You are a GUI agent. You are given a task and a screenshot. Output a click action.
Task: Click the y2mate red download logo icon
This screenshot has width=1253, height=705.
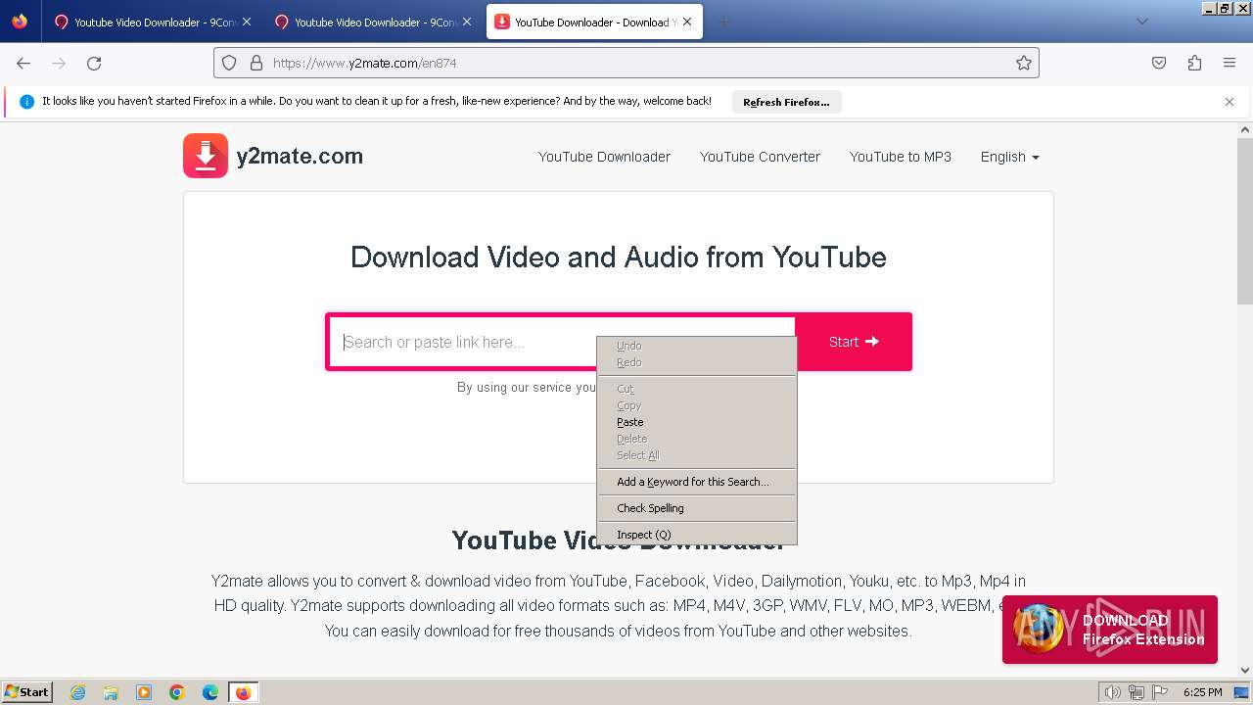click(206, 156)
